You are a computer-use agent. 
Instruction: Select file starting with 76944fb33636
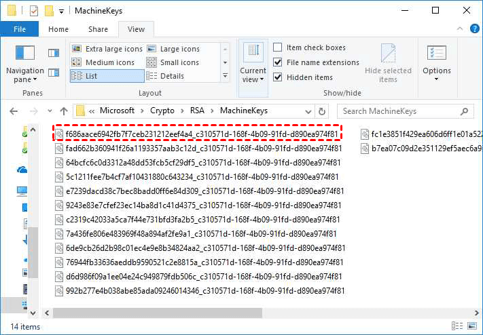(x=199, y=262)
